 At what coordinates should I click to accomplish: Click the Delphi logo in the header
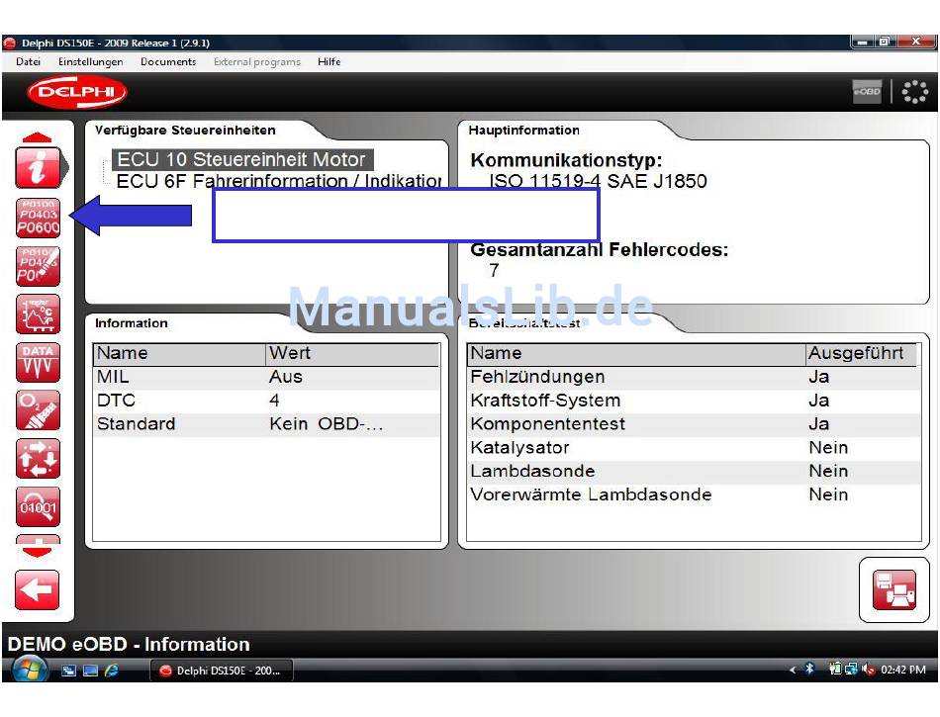[77, 92]
